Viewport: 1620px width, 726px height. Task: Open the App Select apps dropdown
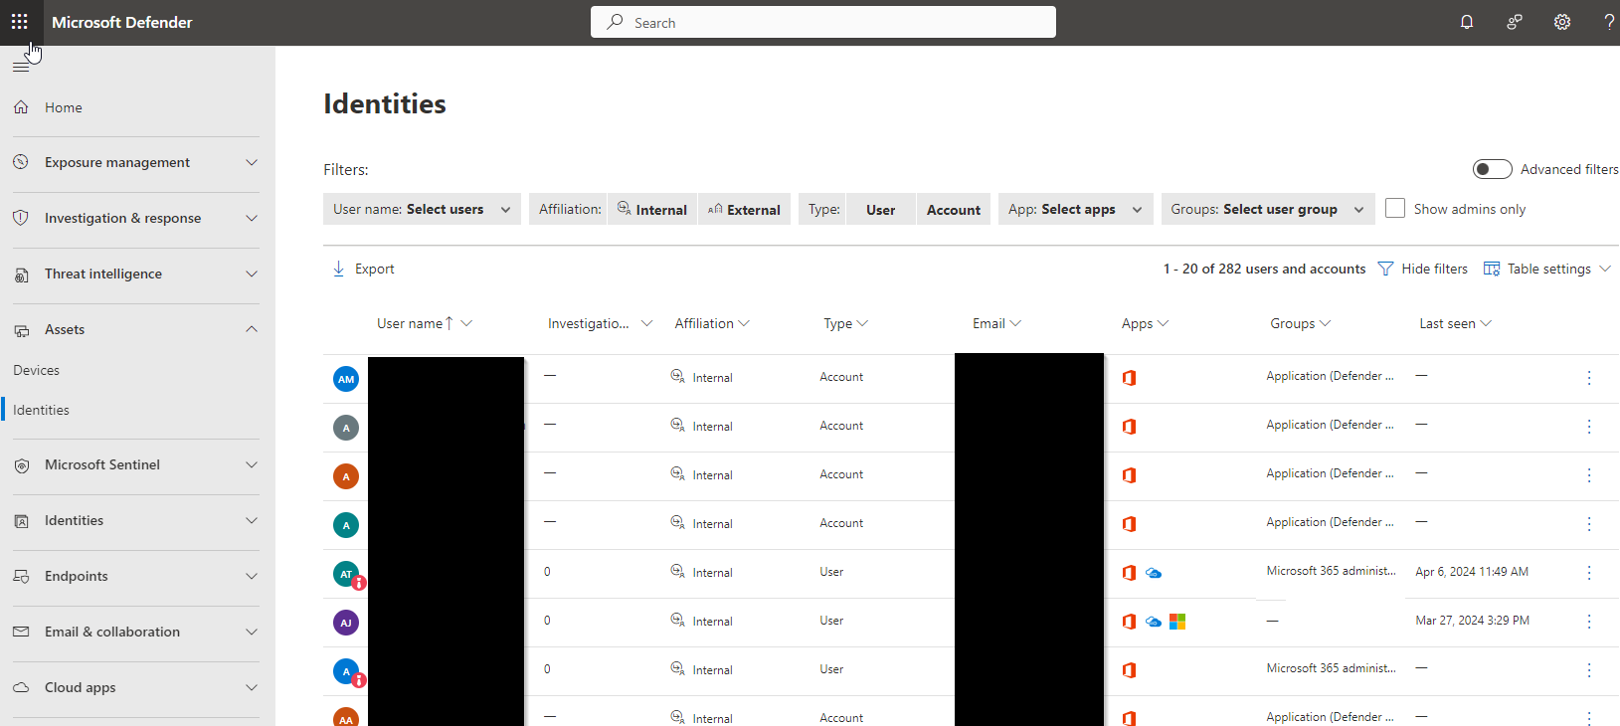click(1076, 209)
